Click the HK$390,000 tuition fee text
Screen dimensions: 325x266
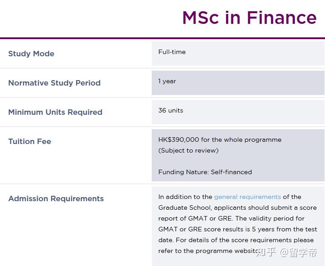(220, 140)
